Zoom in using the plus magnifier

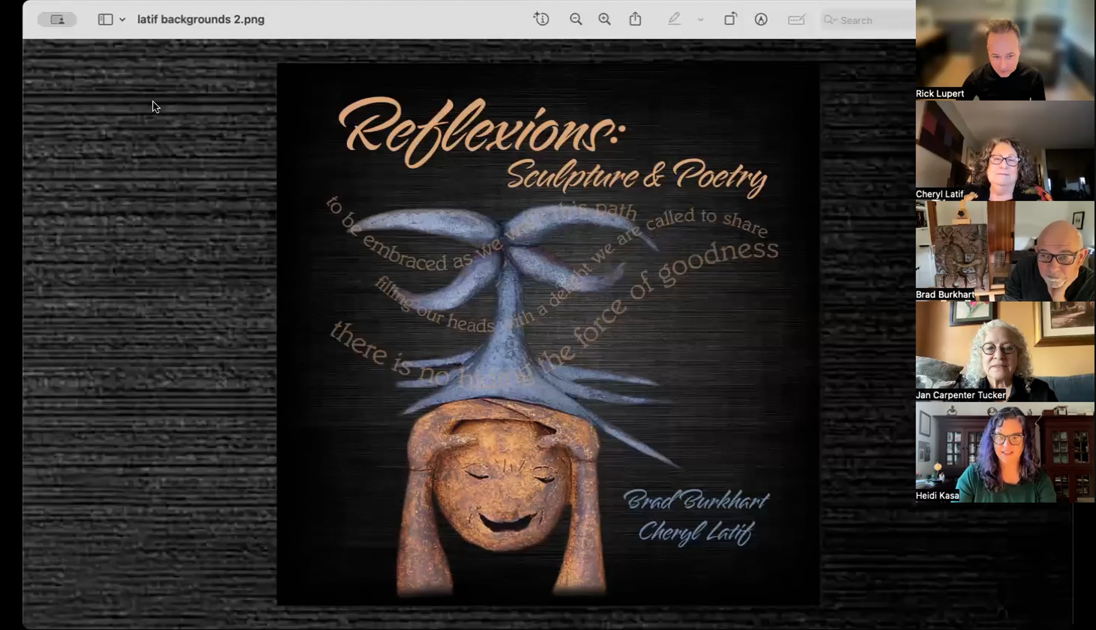[605, 20]
